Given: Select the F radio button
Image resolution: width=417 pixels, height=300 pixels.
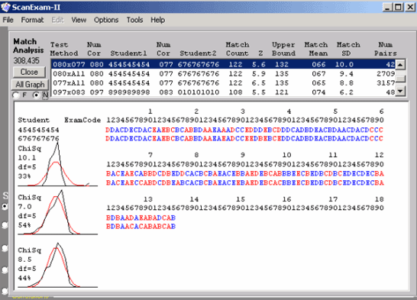Looking at the screenshot, I should pyautogui.click(x=16, y=95).
